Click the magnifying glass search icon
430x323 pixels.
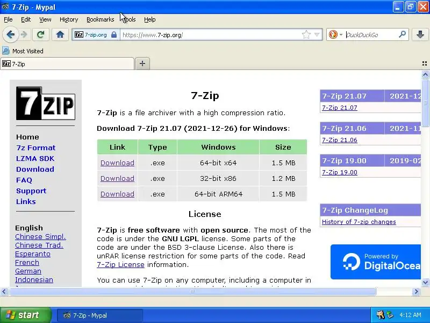402,34
